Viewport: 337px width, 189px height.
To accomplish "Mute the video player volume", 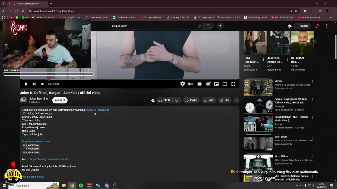I will [42, 84].
